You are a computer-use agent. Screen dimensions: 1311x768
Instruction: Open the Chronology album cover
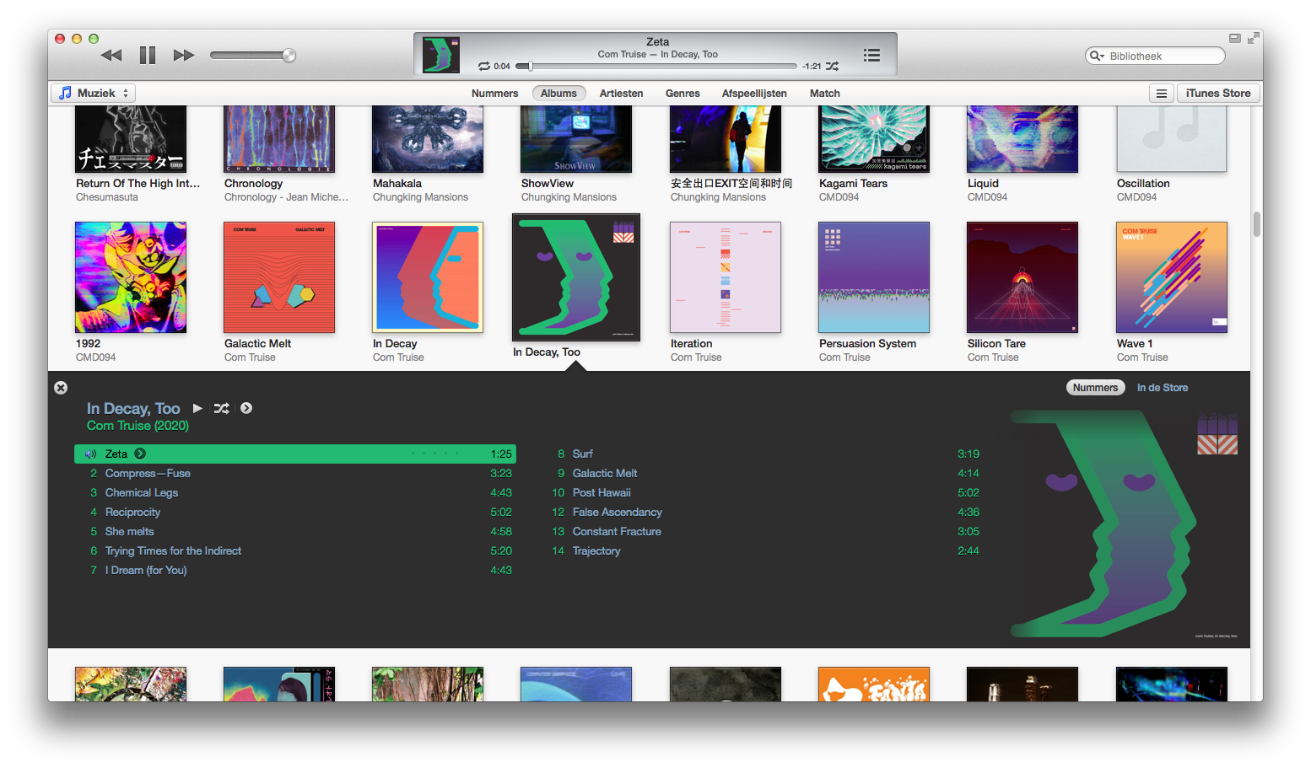tap(279, 139)
